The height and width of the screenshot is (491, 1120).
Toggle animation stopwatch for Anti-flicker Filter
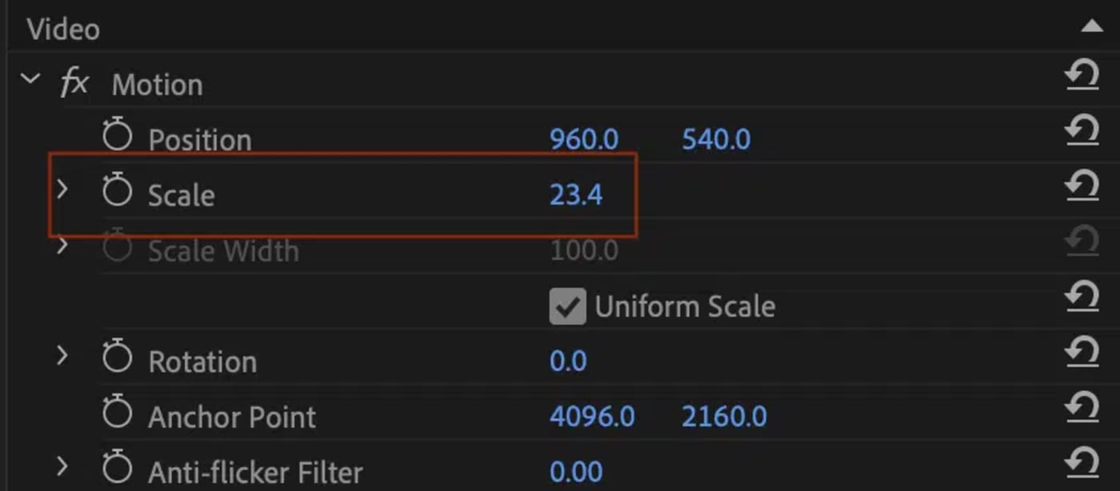(x=117, y=467)
